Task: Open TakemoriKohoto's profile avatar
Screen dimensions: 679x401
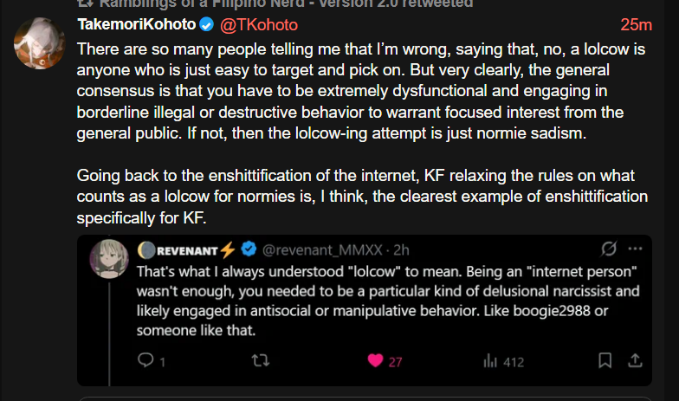Action: pyautogui.click(x=40, y=43)
